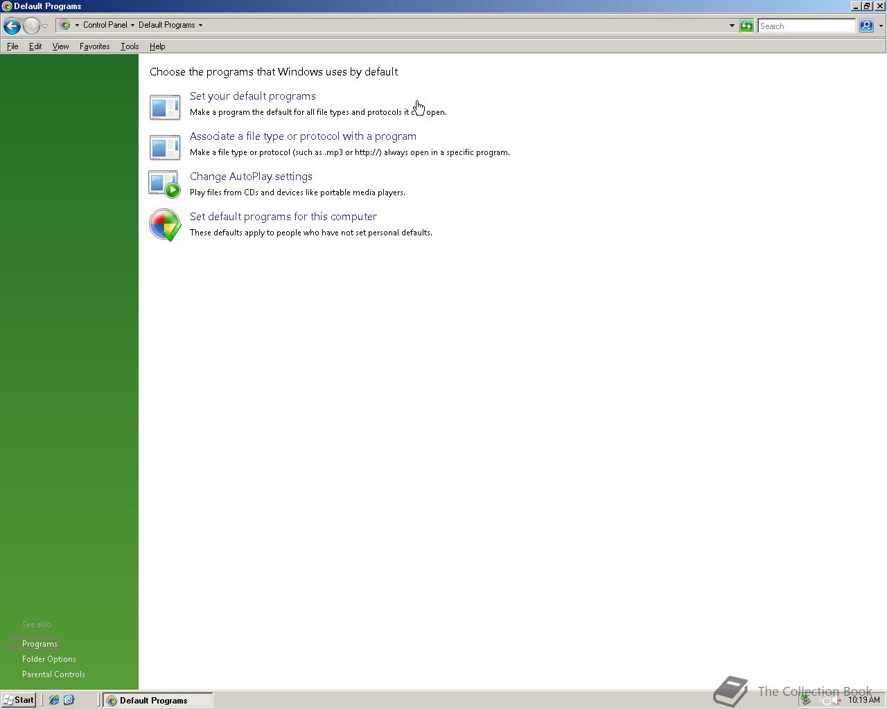Click Default Programs in the address breadcrumb
The height and width of the screenshot is (709, 887).
click(x=166, y=25)
